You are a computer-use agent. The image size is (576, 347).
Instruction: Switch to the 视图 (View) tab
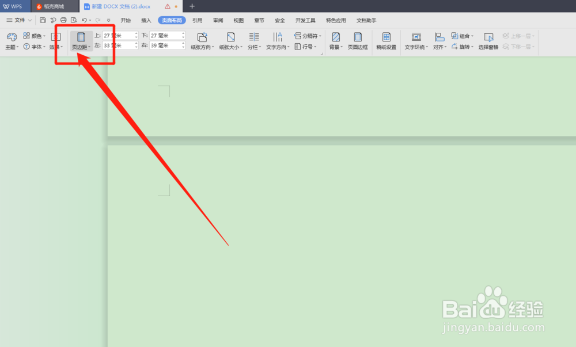239,20
